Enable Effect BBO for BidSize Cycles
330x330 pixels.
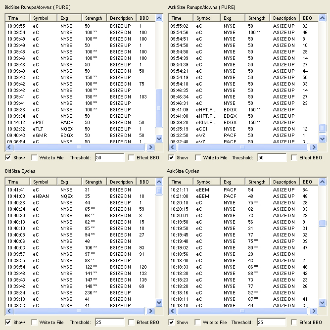point(131,322)
